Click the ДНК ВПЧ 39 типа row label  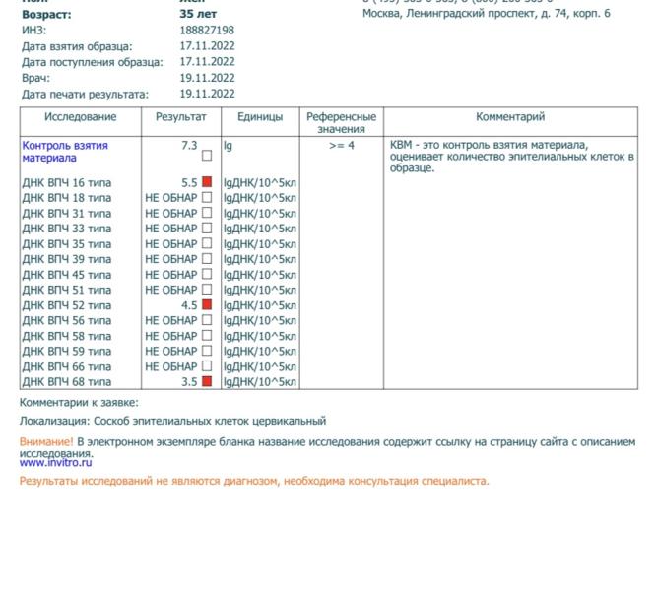coord(67,259)
